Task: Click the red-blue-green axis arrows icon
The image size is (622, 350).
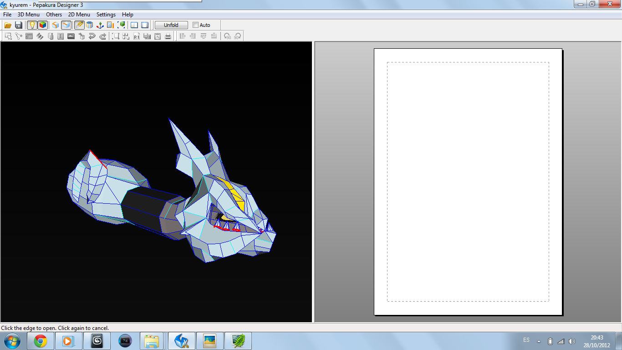Action: coord(100,25)
